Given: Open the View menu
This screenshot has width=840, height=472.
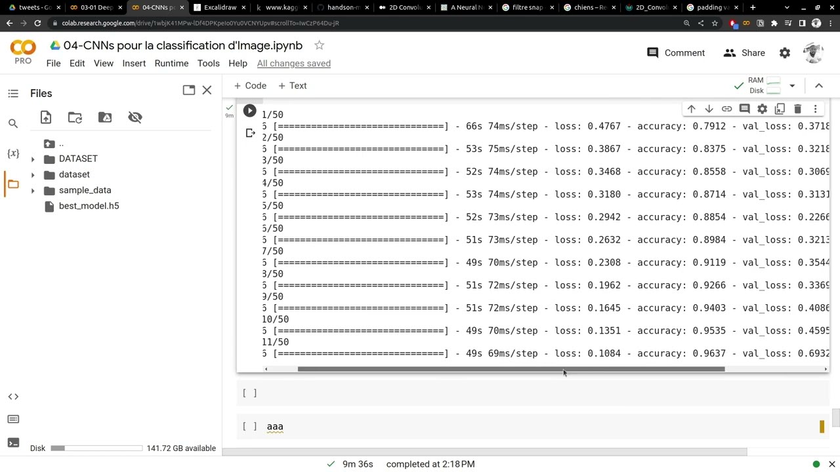Looking at the screenshot, I should pos(103,64).
